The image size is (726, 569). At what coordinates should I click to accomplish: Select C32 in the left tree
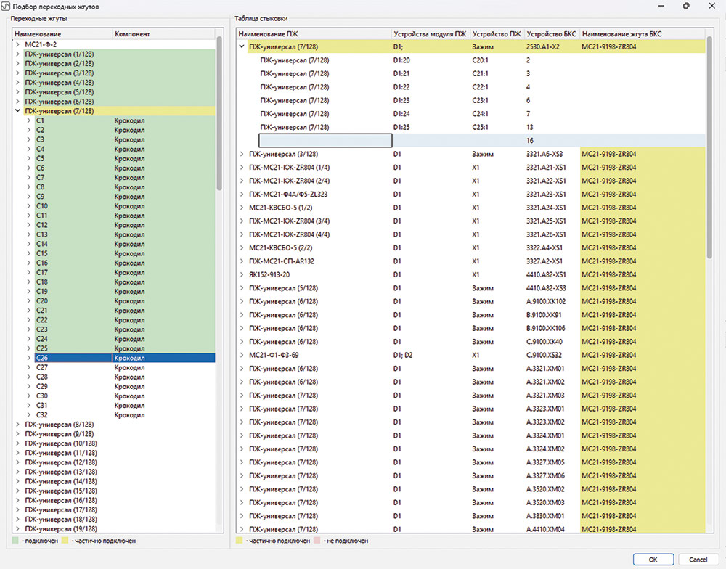41,415
